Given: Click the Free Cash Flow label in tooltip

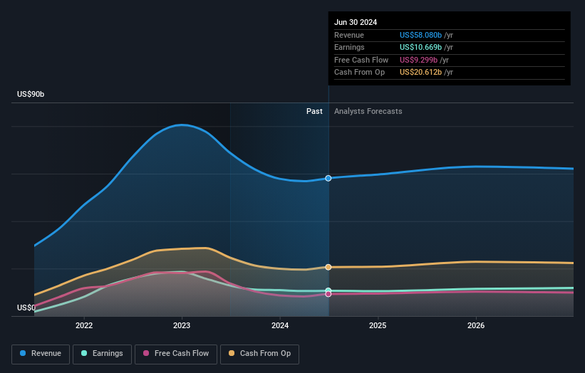Looking at the screenshot, I should pyautogui.click(x=361, y=60).
